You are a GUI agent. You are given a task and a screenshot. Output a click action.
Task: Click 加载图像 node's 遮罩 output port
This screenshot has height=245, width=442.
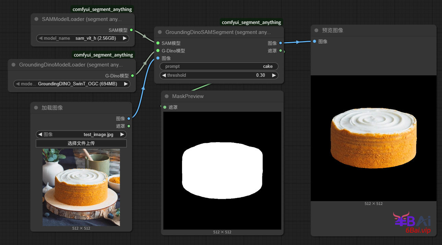tap(129, 126)
